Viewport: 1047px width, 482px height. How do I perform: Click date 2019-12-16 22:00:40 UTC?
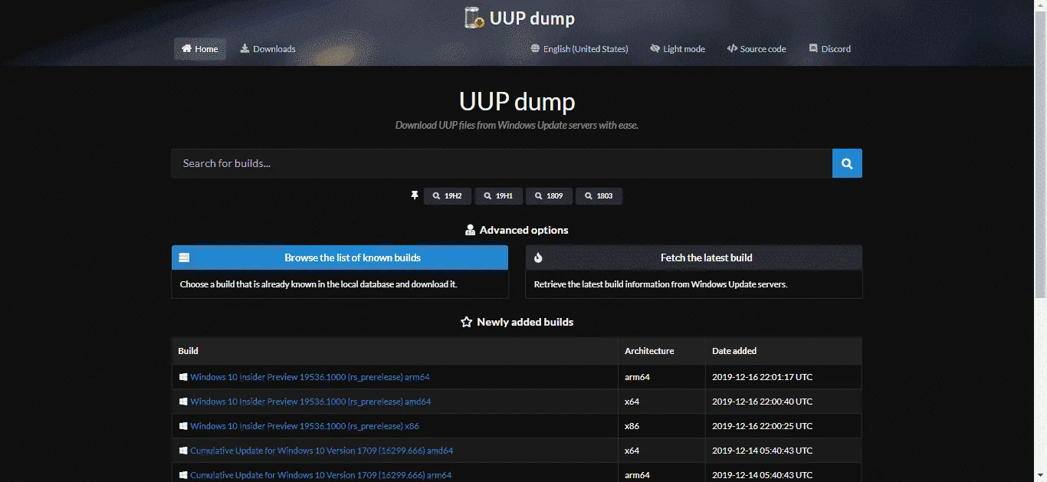[x=762, y=402]
